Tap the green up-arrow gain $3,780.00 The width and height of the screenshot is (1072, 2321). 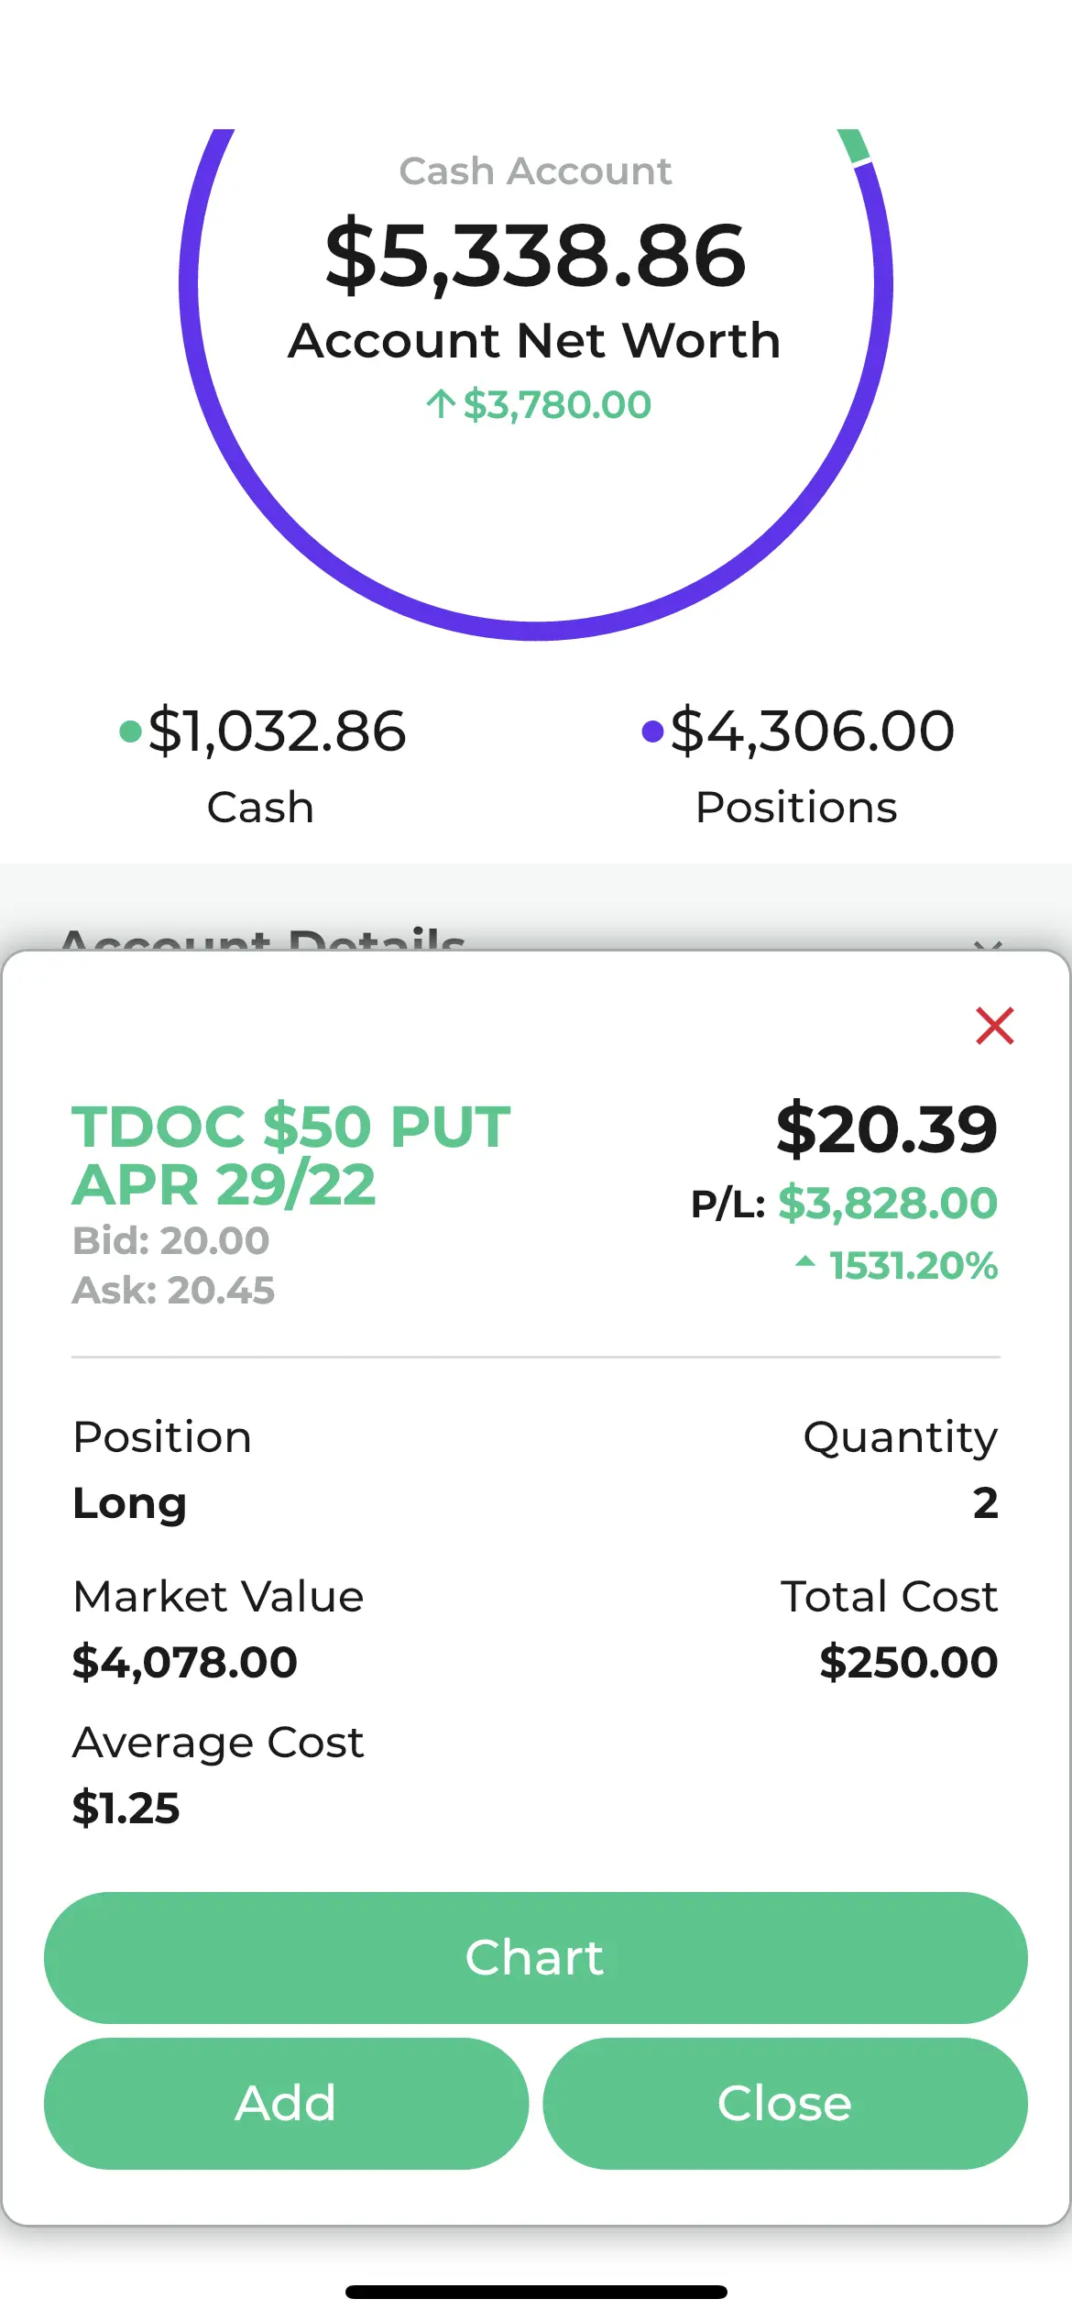coord(538,404)
